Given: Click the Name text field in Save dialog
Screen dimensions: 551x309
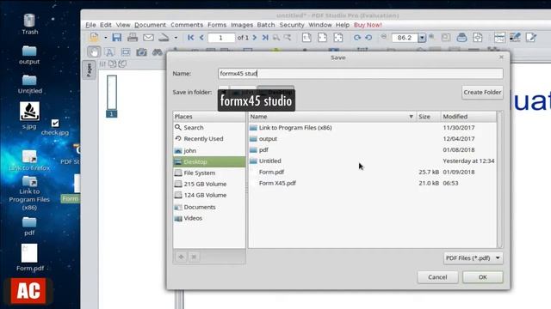Looking at the screenshot, I should 360,73.
